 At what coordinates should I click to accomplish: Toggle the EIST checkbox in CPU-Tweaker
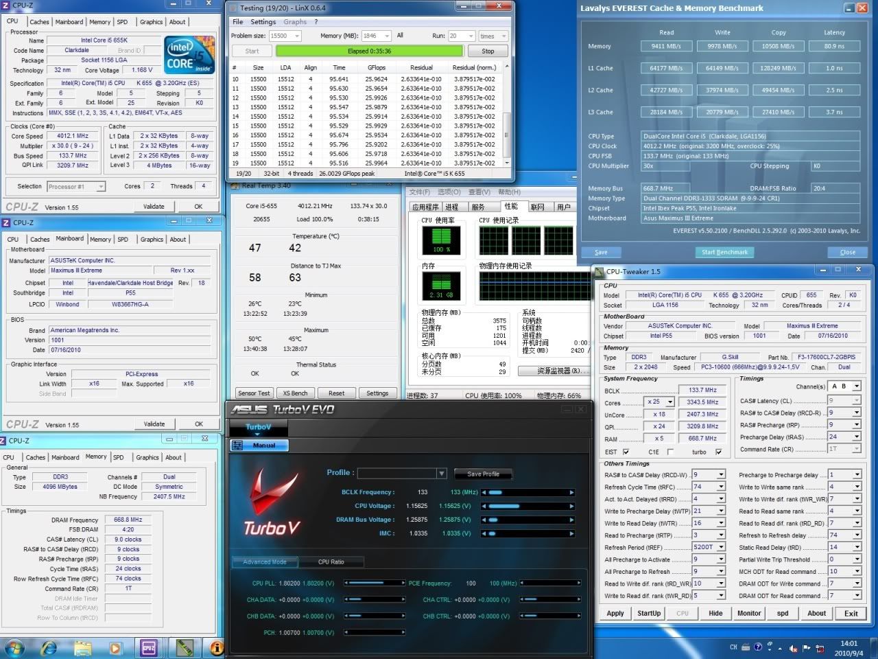tap(626, 452)
